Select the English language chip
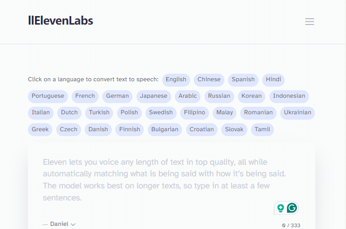Image resolution: width=346 pixels, height=229 pixels. (x=176, y=79)
